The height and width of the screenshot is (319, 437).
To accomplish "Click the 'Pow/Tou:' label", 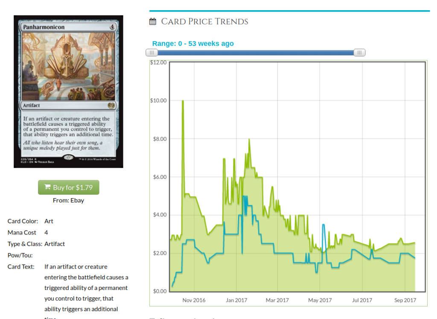I will tap(20, 255).
